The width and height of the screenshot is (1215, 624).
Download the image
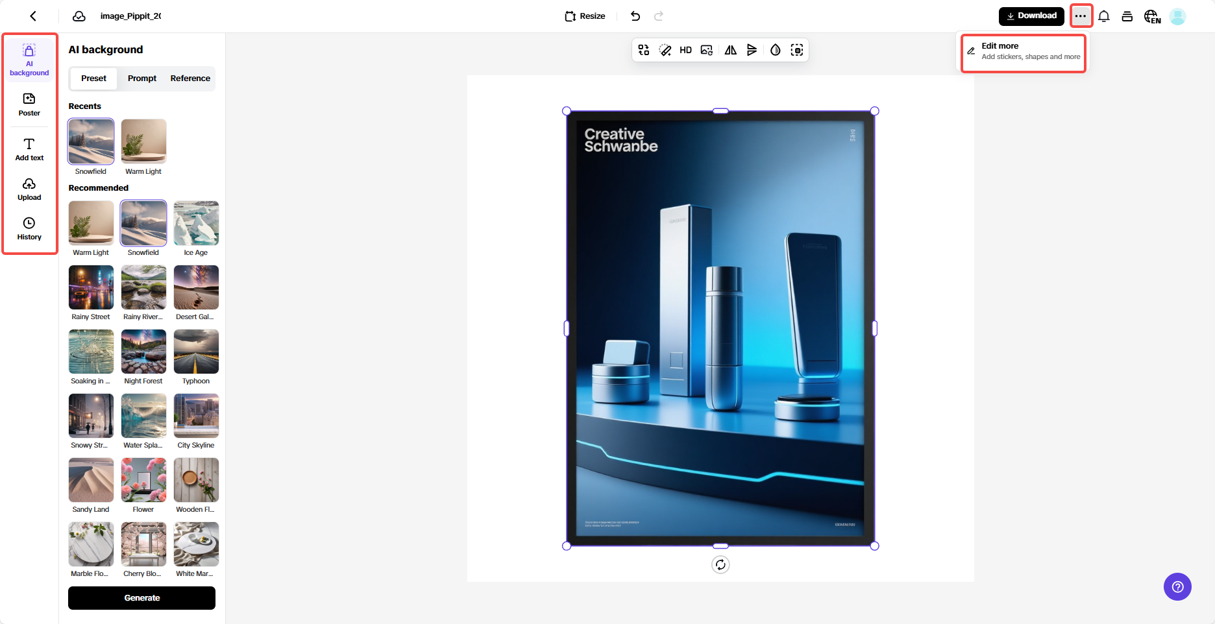(1031, 16)
